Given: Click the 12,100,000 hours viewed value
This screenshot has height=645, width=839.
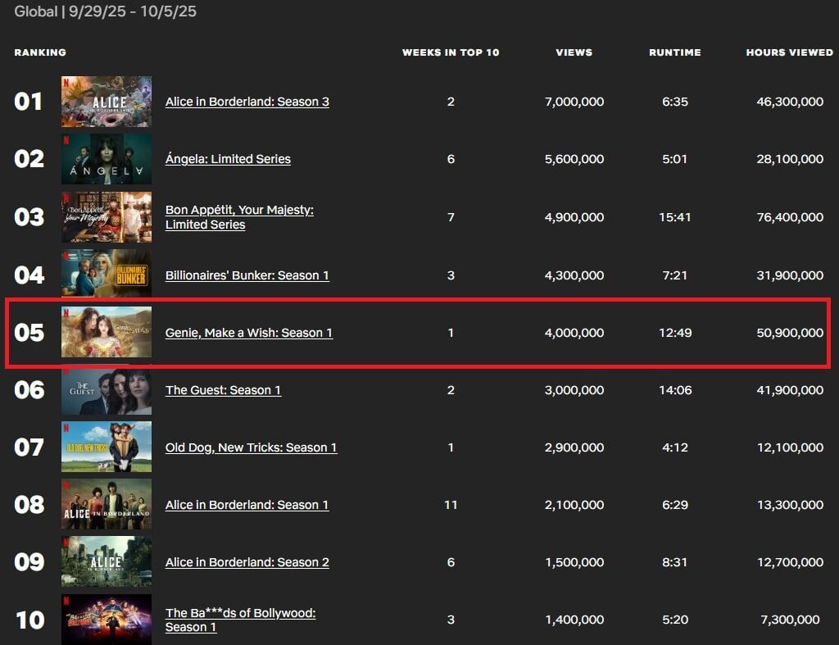Looking at the screenshot, I should (x=790, y=447).
